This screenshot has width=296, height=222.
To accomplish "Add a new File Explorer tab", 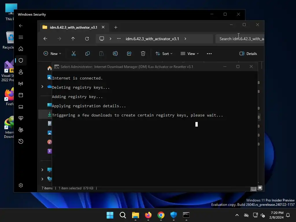I will tap(116, 27).
